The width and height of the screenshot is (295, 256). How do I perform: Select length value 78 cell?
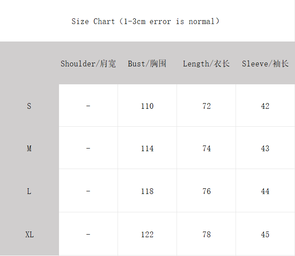[206, 234]
